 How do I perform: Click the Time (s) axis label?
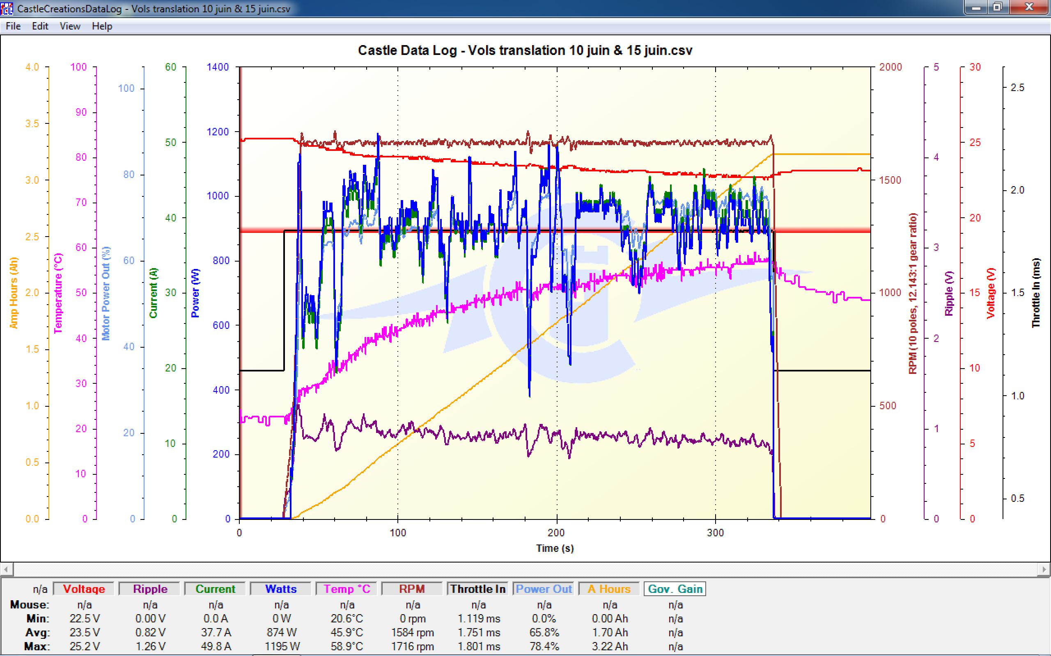555,548
